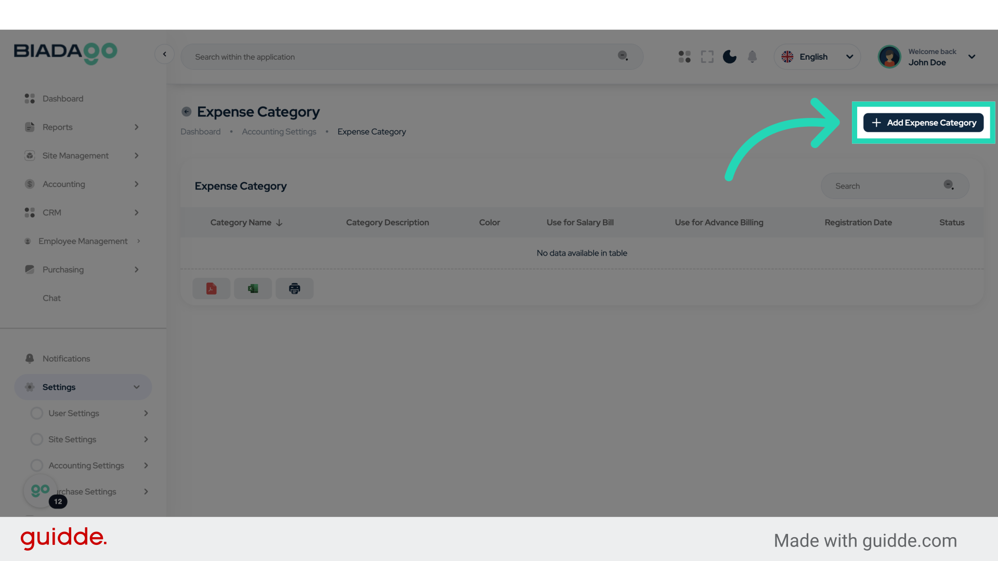Open Accounting Settings under Settings
The width and height of the screenshot is (998, 561).
(86, 465)
